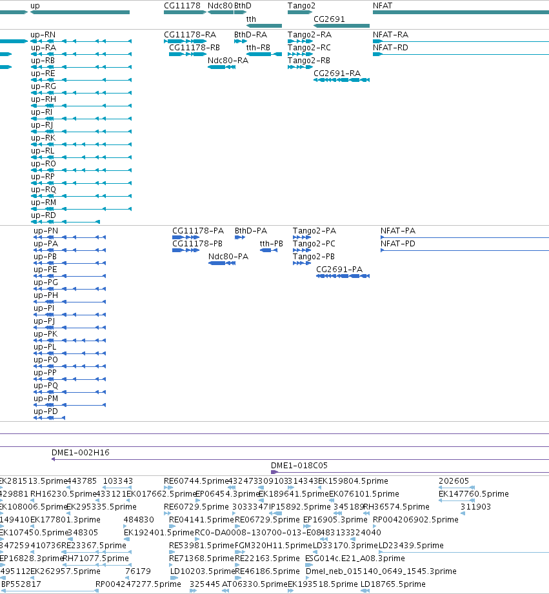The width and height of the screenshot is (549, 594).
Task: Select the BthD-PA protein feature
Action: coord(240,237)
